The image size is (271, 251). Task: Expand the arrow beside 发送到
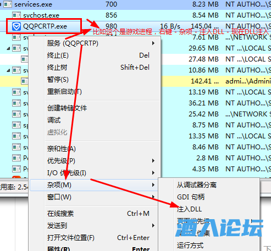point(153,226)
